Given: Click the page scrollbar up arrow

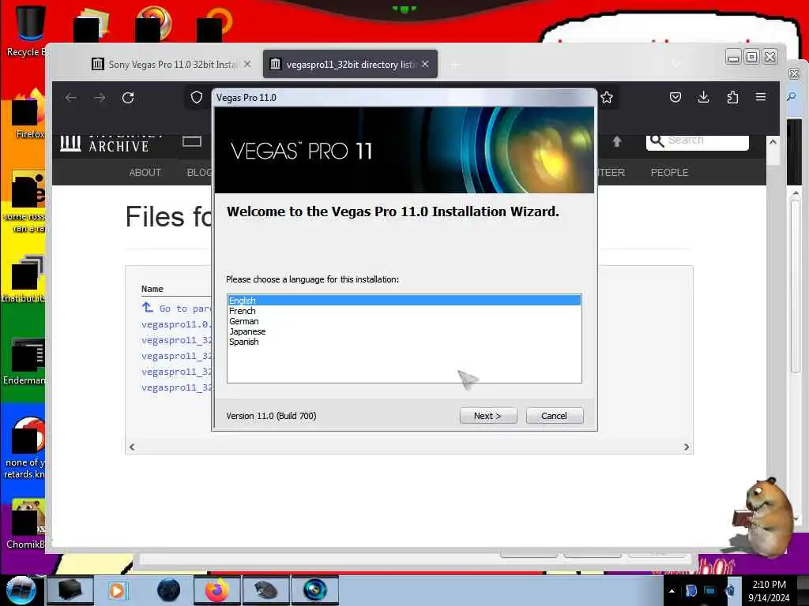Looking at the screenshot, I should point(773,142).
